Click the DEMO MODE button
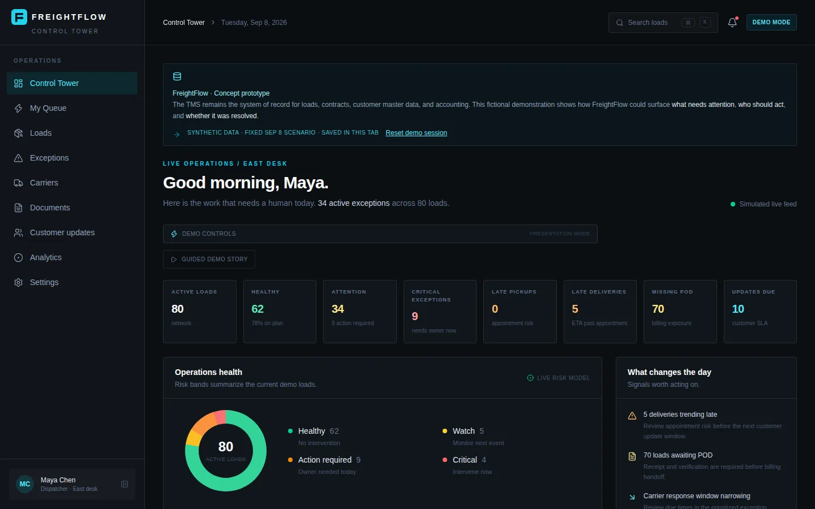This screenshot has width=815, height=509. (x=771, y=22)
